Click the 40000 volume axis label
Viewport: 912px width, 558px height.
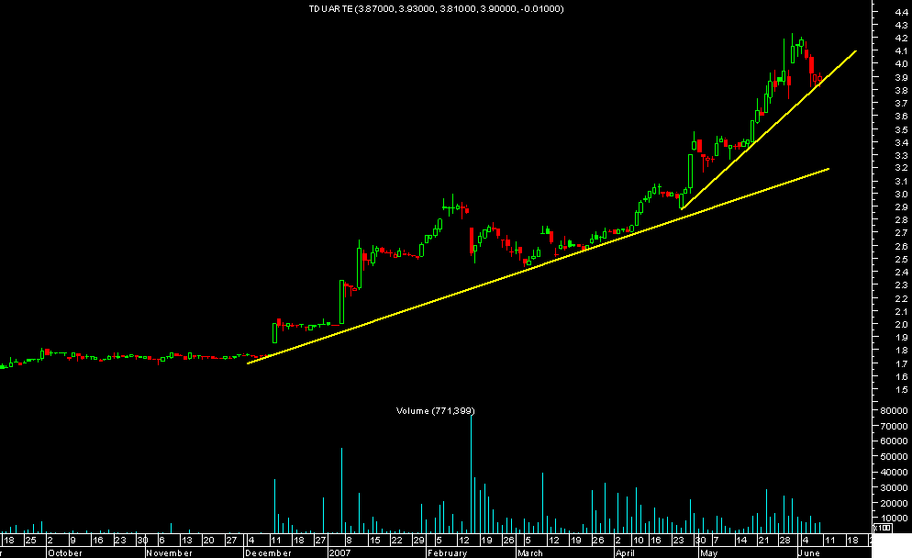[894, 473]
